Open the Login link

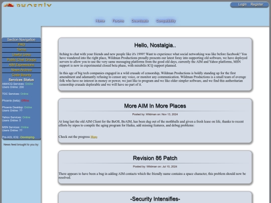[x=242, y=5]
